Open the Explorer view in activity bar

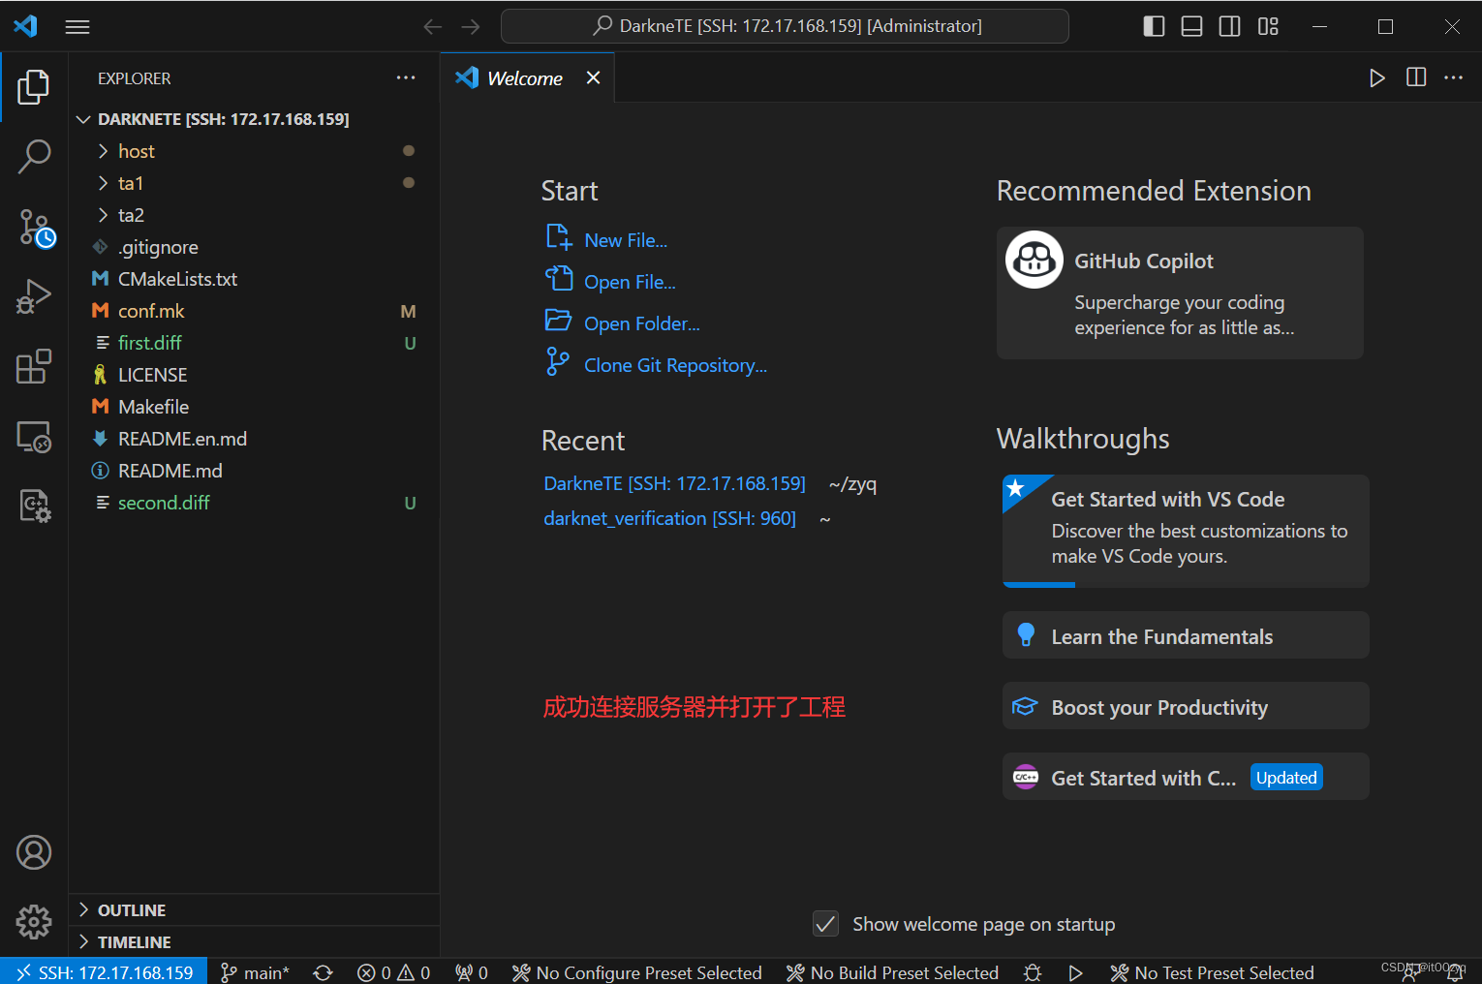(34, 87)
